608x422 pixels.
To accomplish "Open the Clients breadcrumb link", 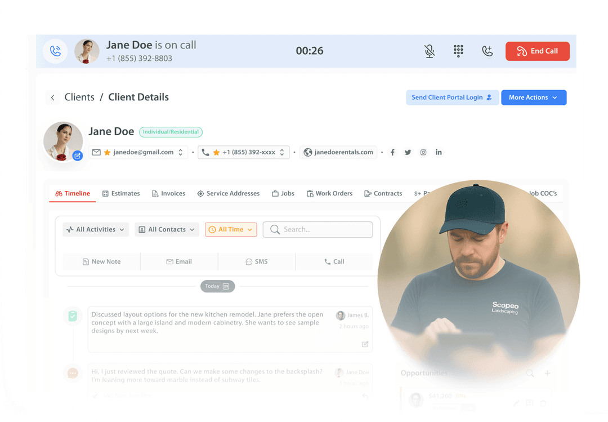I will pyautogui.click(x=79, y=97).
